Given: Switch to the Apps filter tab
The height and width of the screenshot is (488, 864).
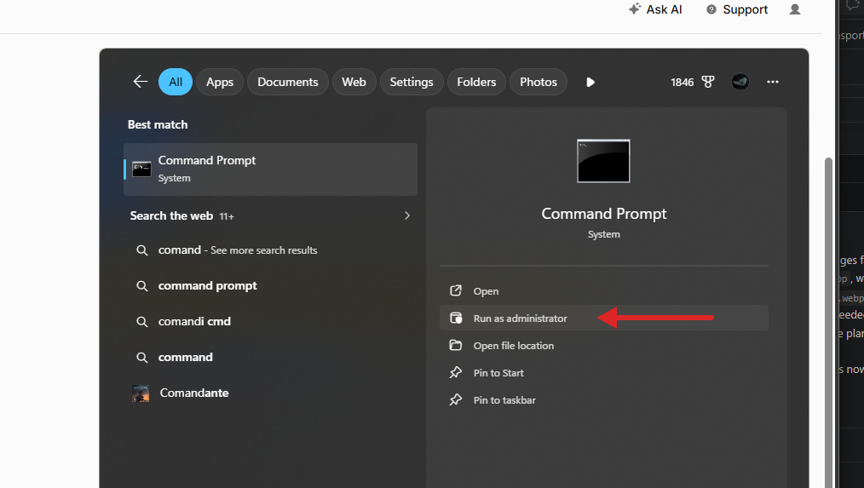Looking at the screenshot, I should 220,82.
